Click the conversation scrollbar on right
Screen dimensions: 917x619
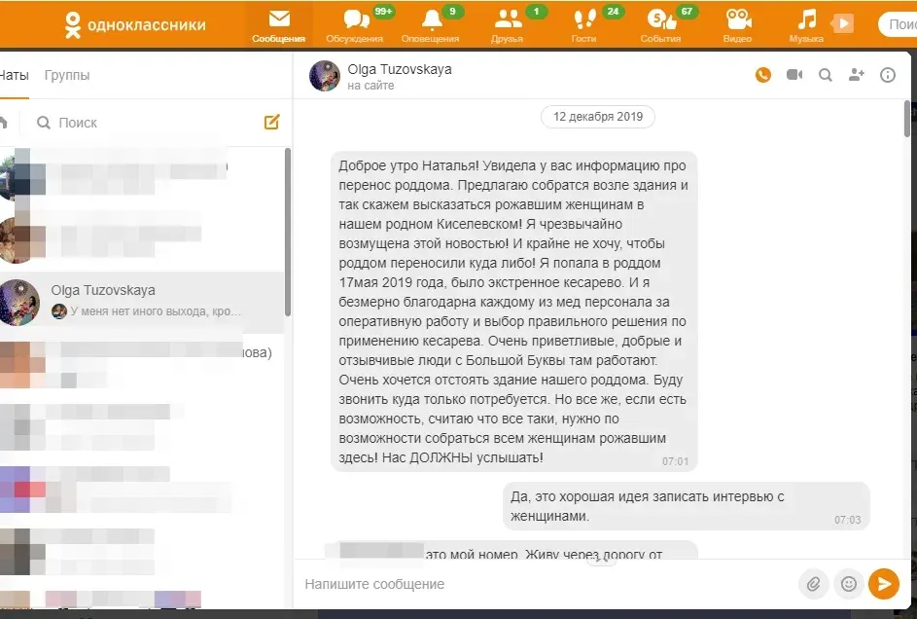pyautogui.click(x=907, y=119)
